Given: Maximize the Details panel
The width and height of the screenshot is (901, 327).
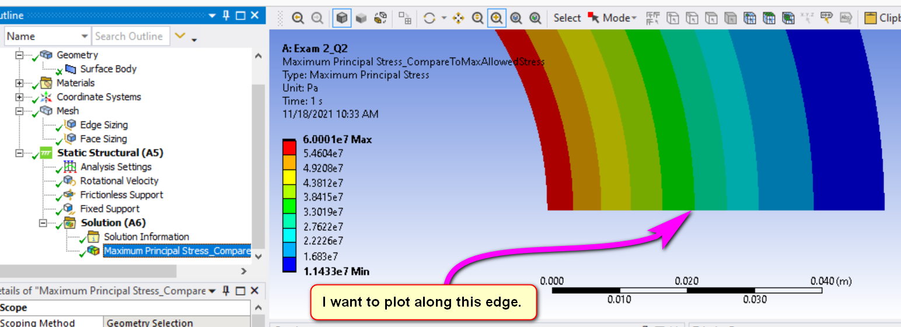Looking at the screenshot, I should click(240, 290).
